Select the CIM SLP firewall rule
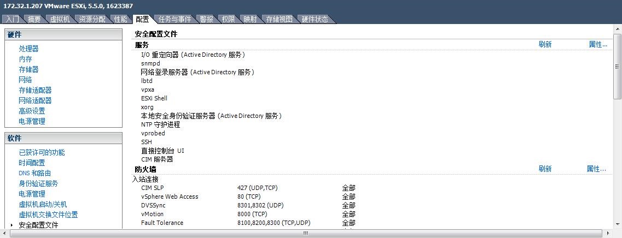The image size is (622, 238). click(152, 188)
